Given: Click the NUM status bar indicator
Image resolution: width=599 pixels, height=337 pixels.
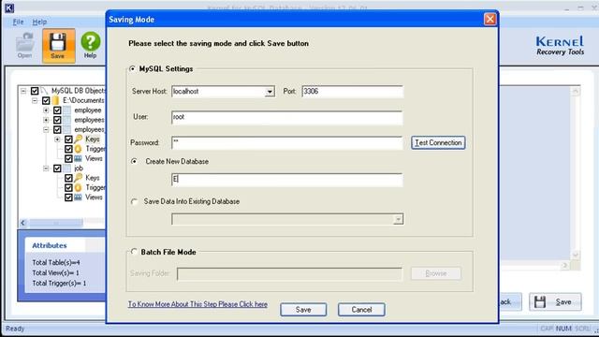Looking at the screenshot, I should (x=563, y=329).
